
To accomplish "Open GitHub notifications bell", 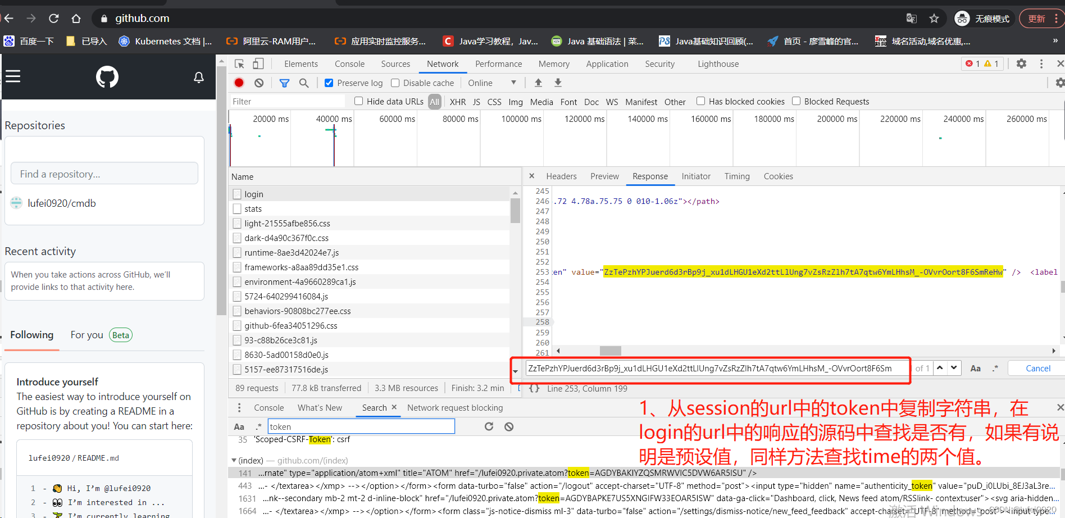I will click(x=199, y=78).
